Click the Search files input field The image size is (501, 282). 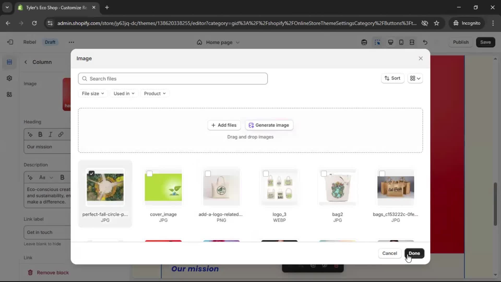[173, 79]
